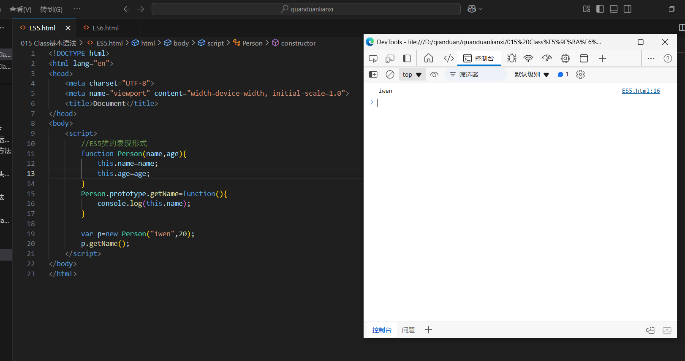
Task: Expand the Copilot dropdown chevron
Action: pos(481,9)
